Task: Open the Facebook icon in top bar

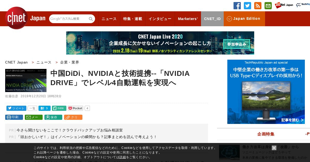Action: (237, 6)
